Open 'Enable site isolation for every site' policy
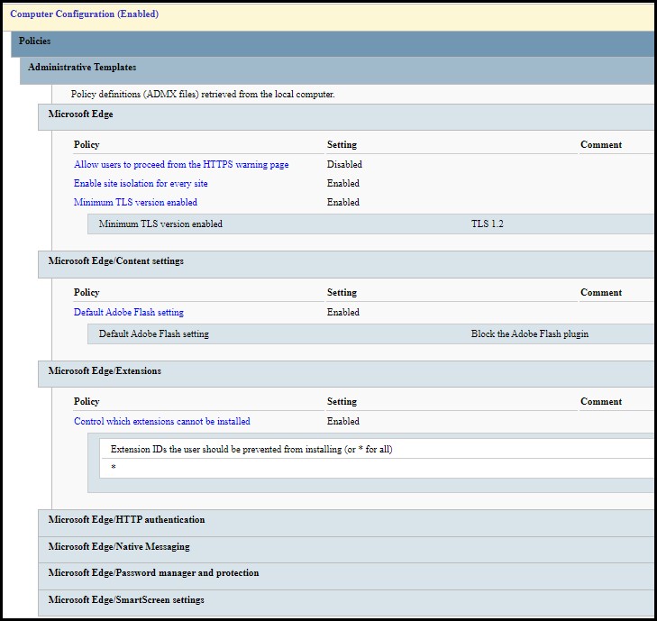657x621 pixels. click(141, 184)
